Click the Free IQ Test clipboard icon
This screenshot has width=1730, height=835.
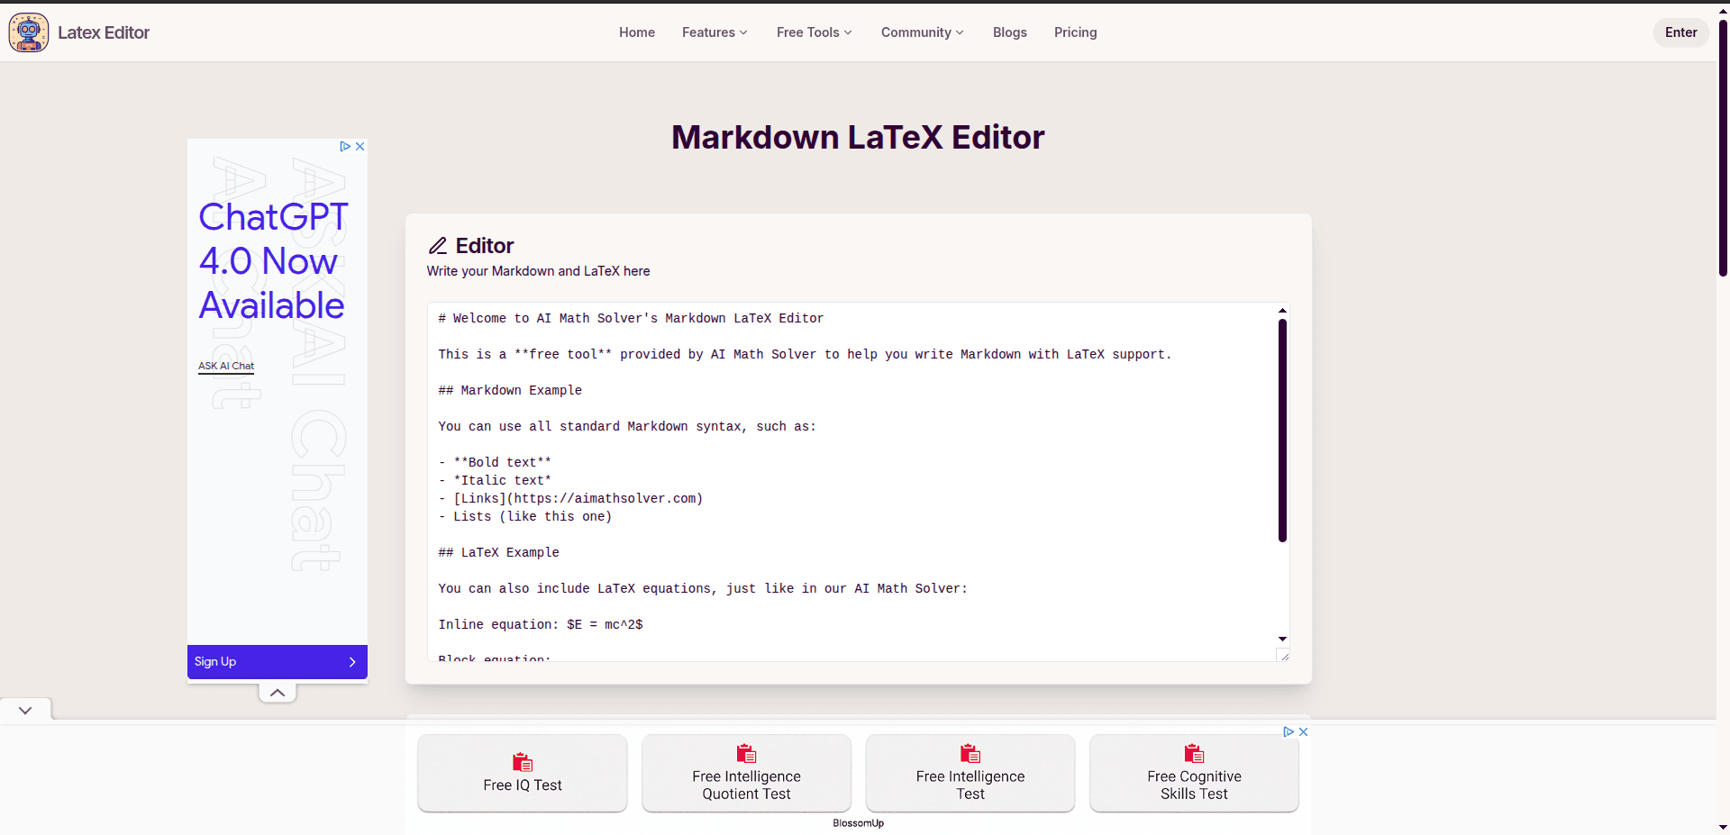point(523,762)
